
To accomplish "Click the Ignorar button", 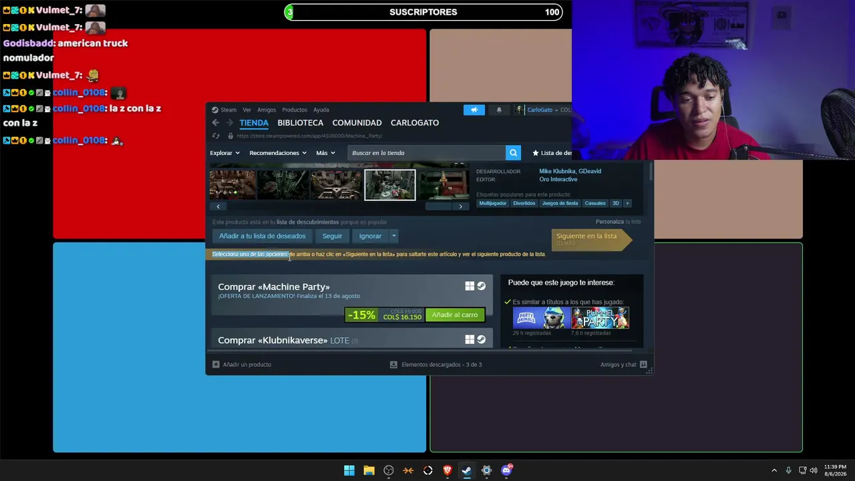I will 370,236.
